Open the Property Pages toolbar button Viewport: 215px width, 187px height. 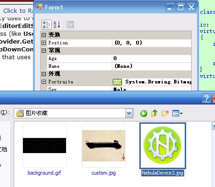coord(70,25)
